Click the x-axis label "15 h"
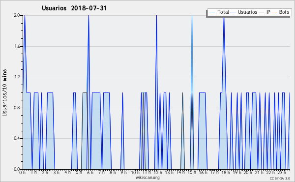The image size is (295, 182). (x=192, y=172)
